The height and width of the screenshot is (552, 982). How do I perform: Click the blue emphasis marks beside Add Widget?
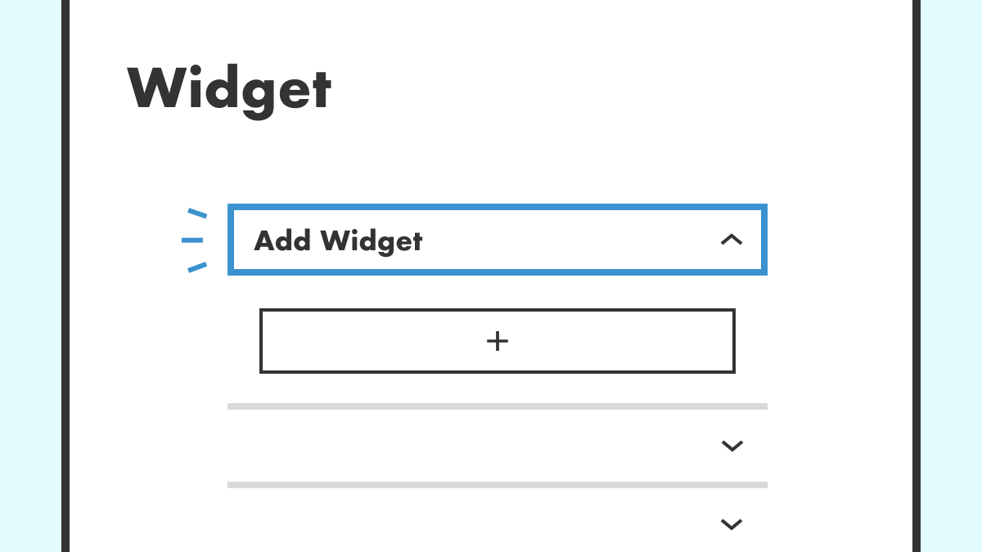(194, 240)
